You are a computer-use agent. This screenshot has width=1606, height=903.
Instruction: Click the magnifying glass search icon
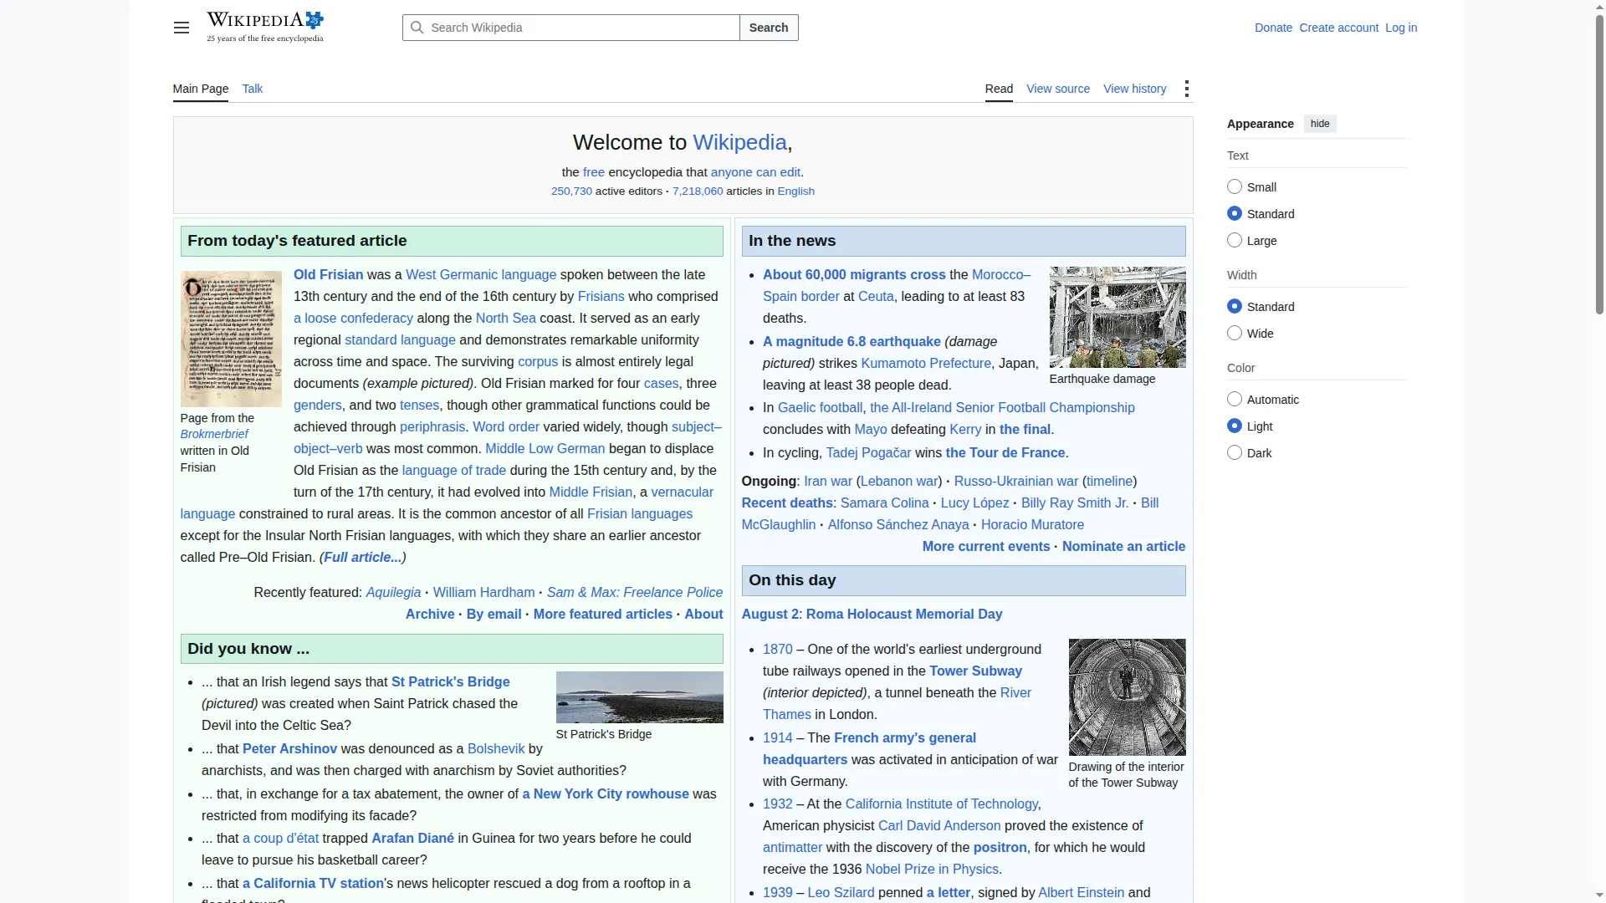tap(417, 28)
